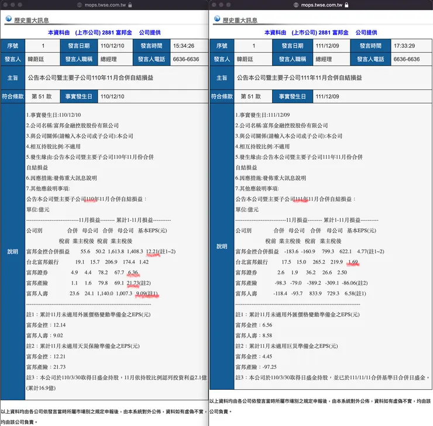The width and height of the screenshot is (433, 426).
Task: Click the footer disclaimer 以上資料均由各公司 in the right window
Action: point(320,406)
